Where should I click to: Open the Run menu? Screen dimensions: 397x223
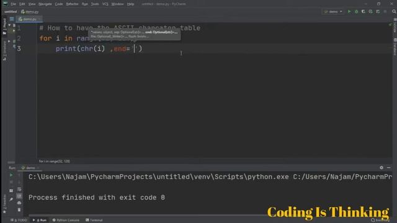(x=85, y=4)
